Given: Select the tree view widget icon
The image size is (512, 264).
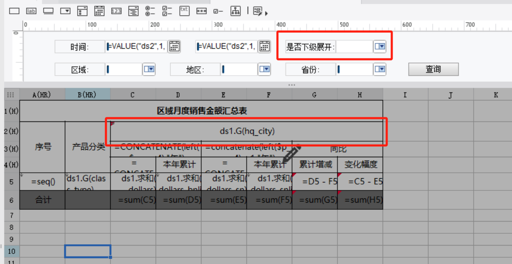Looking at the screenshot, I should coord(235,11).
